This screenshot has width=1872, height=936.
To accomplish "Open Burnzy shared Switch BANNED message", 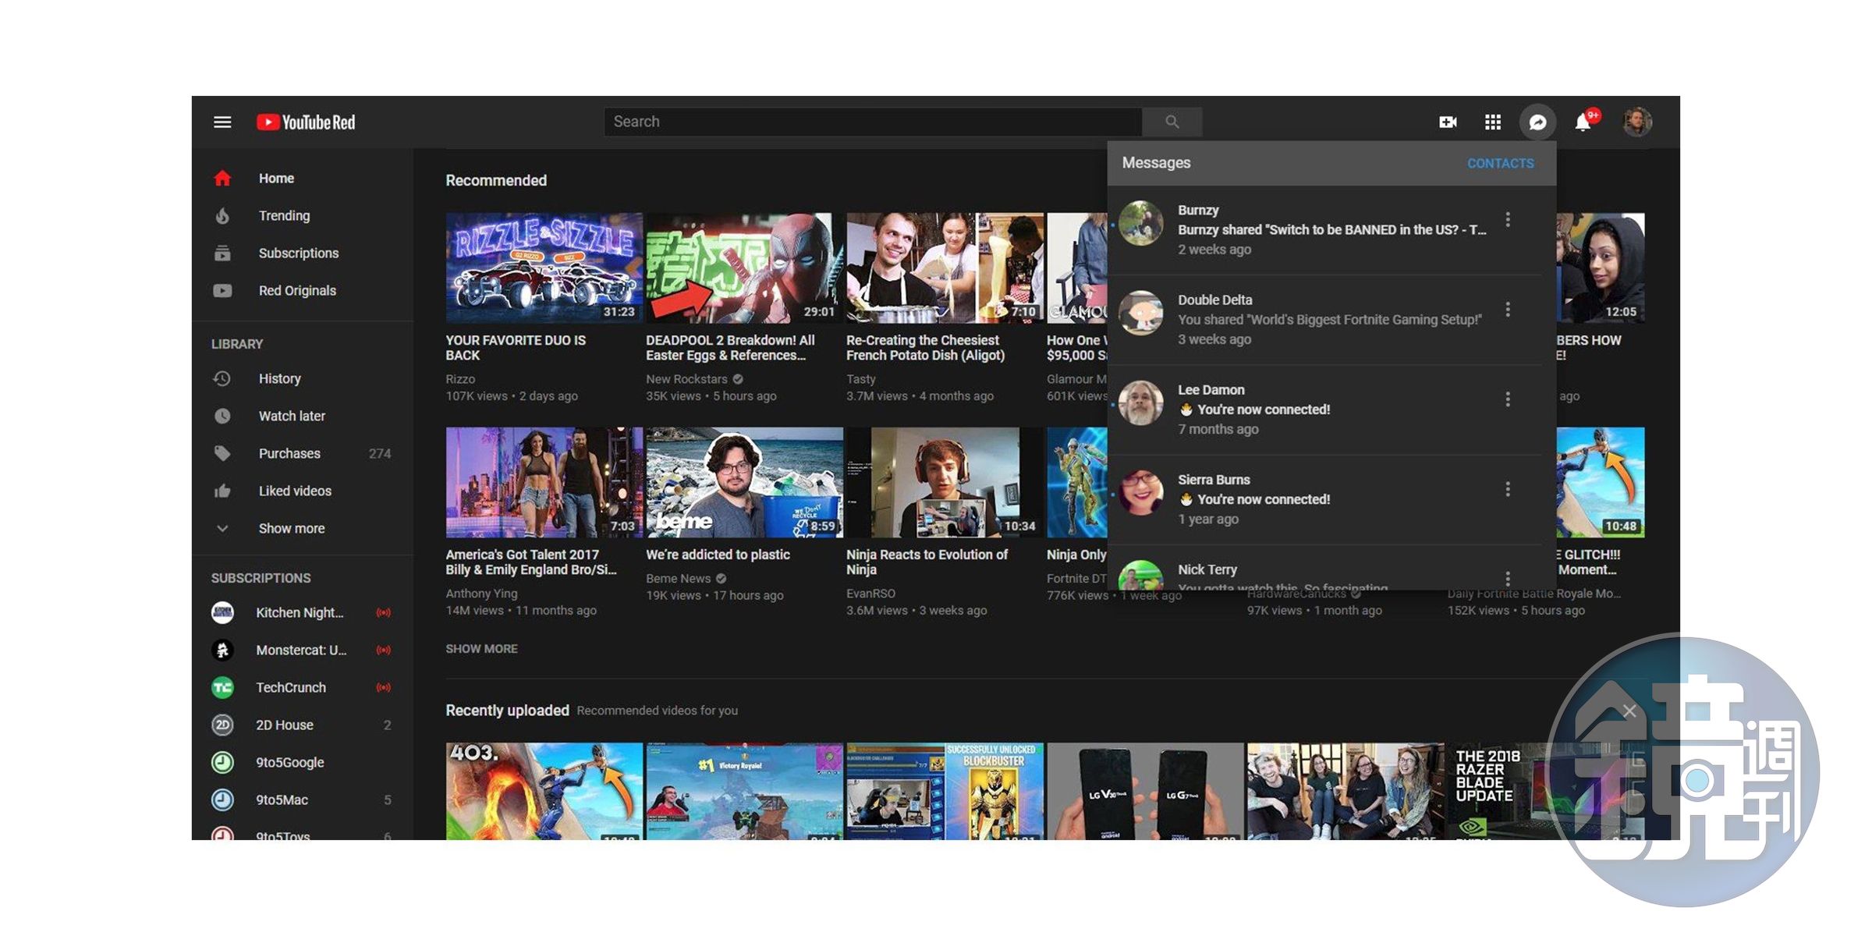I will click(x=1331, y=230).
